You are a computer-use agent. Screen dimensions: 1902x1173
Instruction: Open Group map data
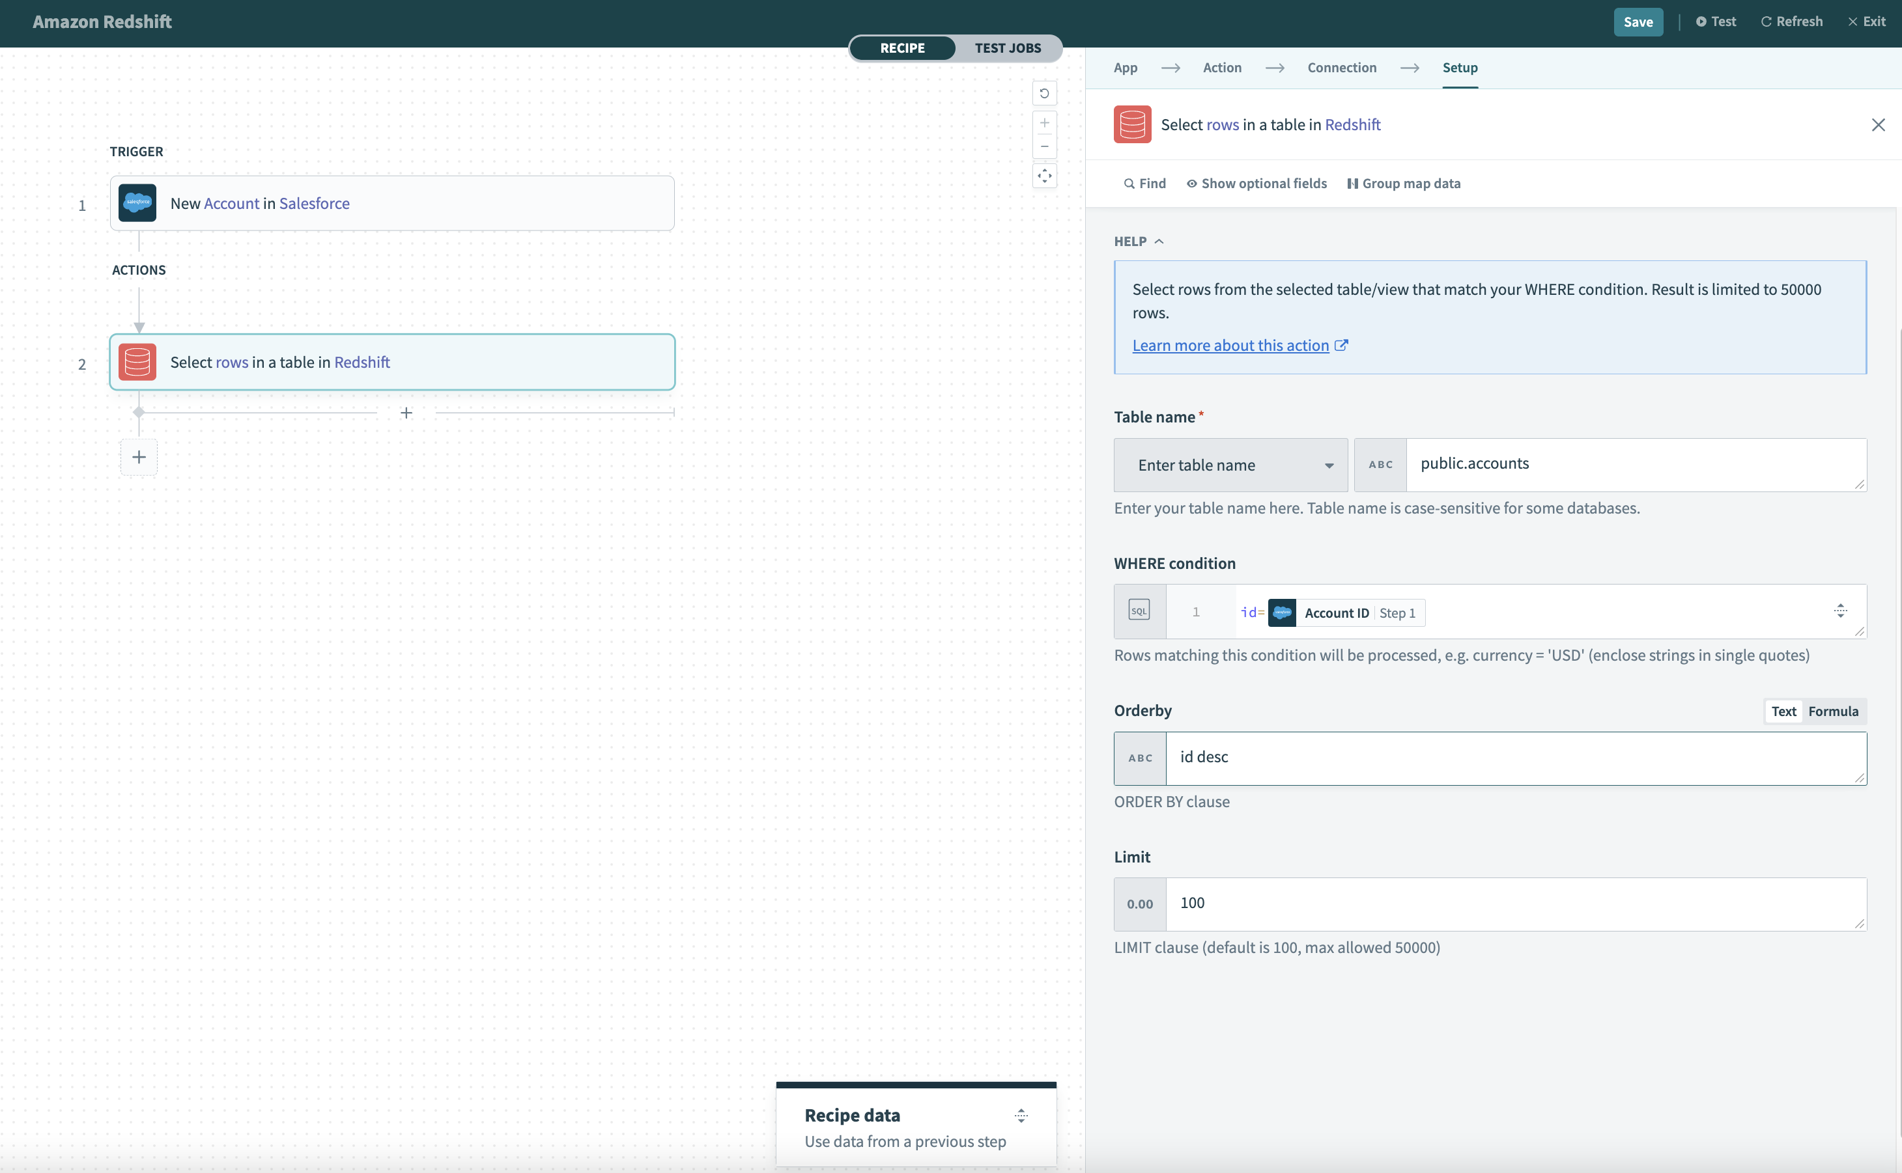pyautogui.click(x=1405, y=183)
